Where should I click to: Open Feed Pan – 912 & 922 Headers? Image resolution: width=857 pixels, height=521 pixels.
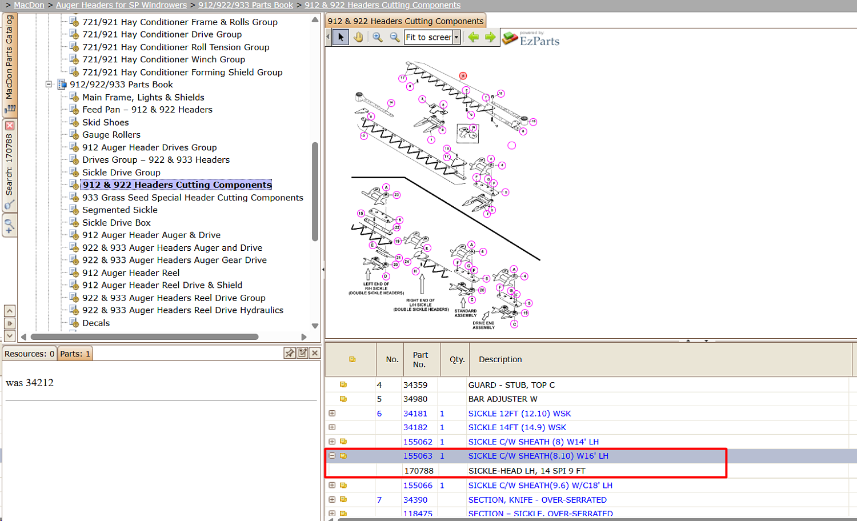(147, 110)
